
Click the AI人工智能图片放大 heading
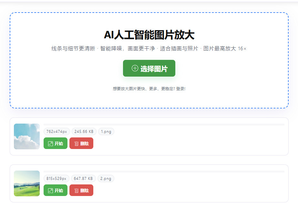149,35
